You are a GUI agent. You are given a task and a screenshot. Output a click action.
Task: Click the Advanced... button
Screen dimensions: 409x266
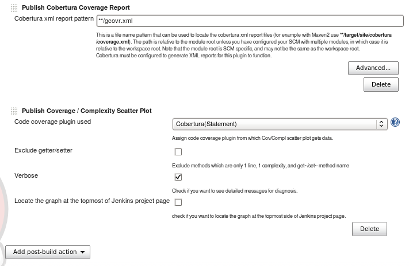click(x=373, y=68)
